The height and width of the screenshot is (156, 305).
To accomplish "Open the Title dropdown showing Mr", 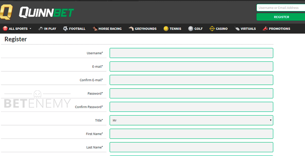I will tap(191, 120).
